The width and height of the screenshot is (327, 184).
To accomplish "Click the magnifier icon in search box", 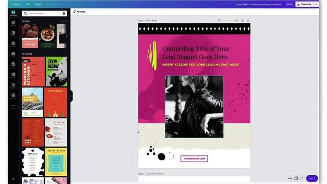I will tap(25, 14).
